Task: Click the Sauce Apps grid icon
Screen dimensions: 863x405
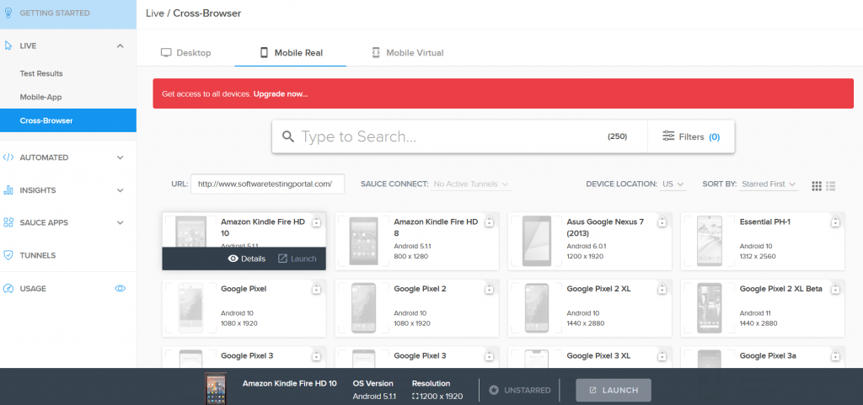Action: 8,223
